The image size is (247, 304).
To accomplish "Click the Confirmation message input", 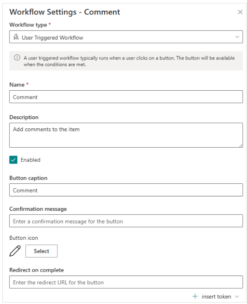I will (126, 221).
